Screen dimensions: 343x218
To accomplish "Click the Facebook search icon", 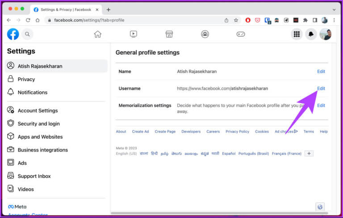I will pyautogui.click(x=27, y=34).
